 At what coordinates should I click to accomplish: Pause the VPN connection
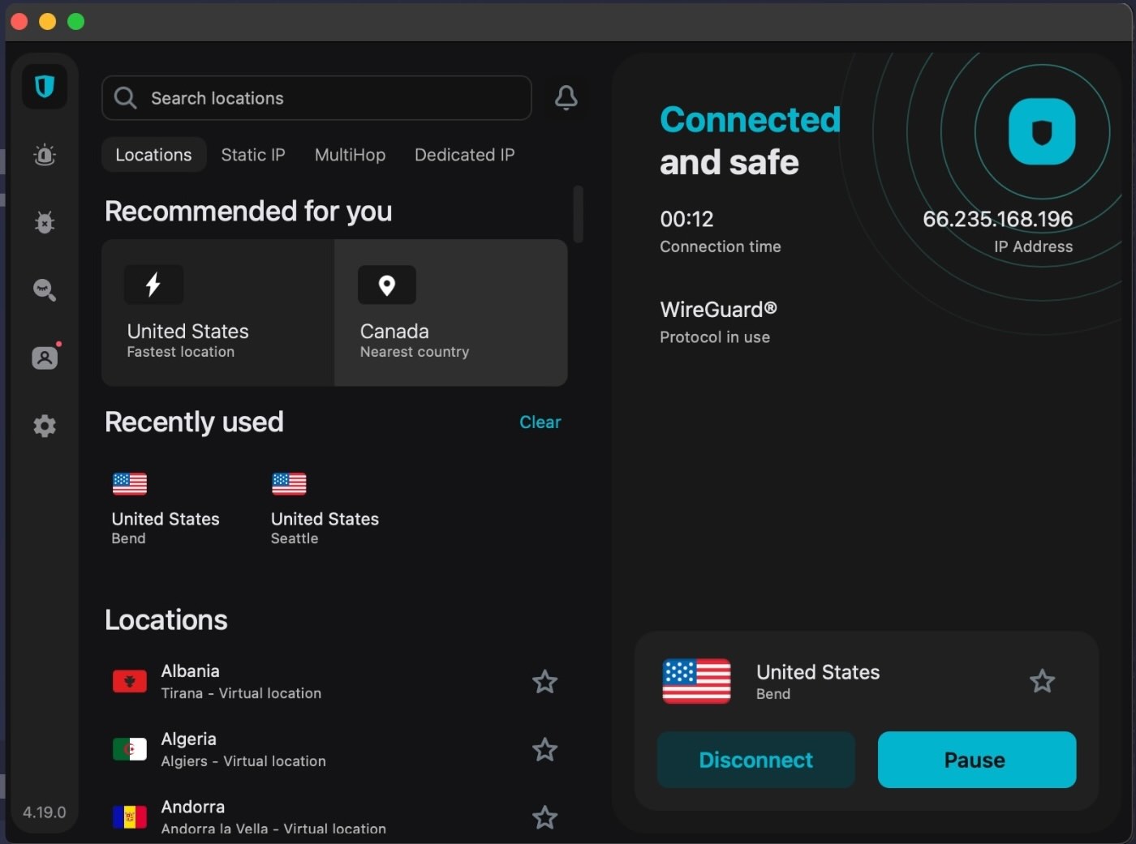point(976,760)
